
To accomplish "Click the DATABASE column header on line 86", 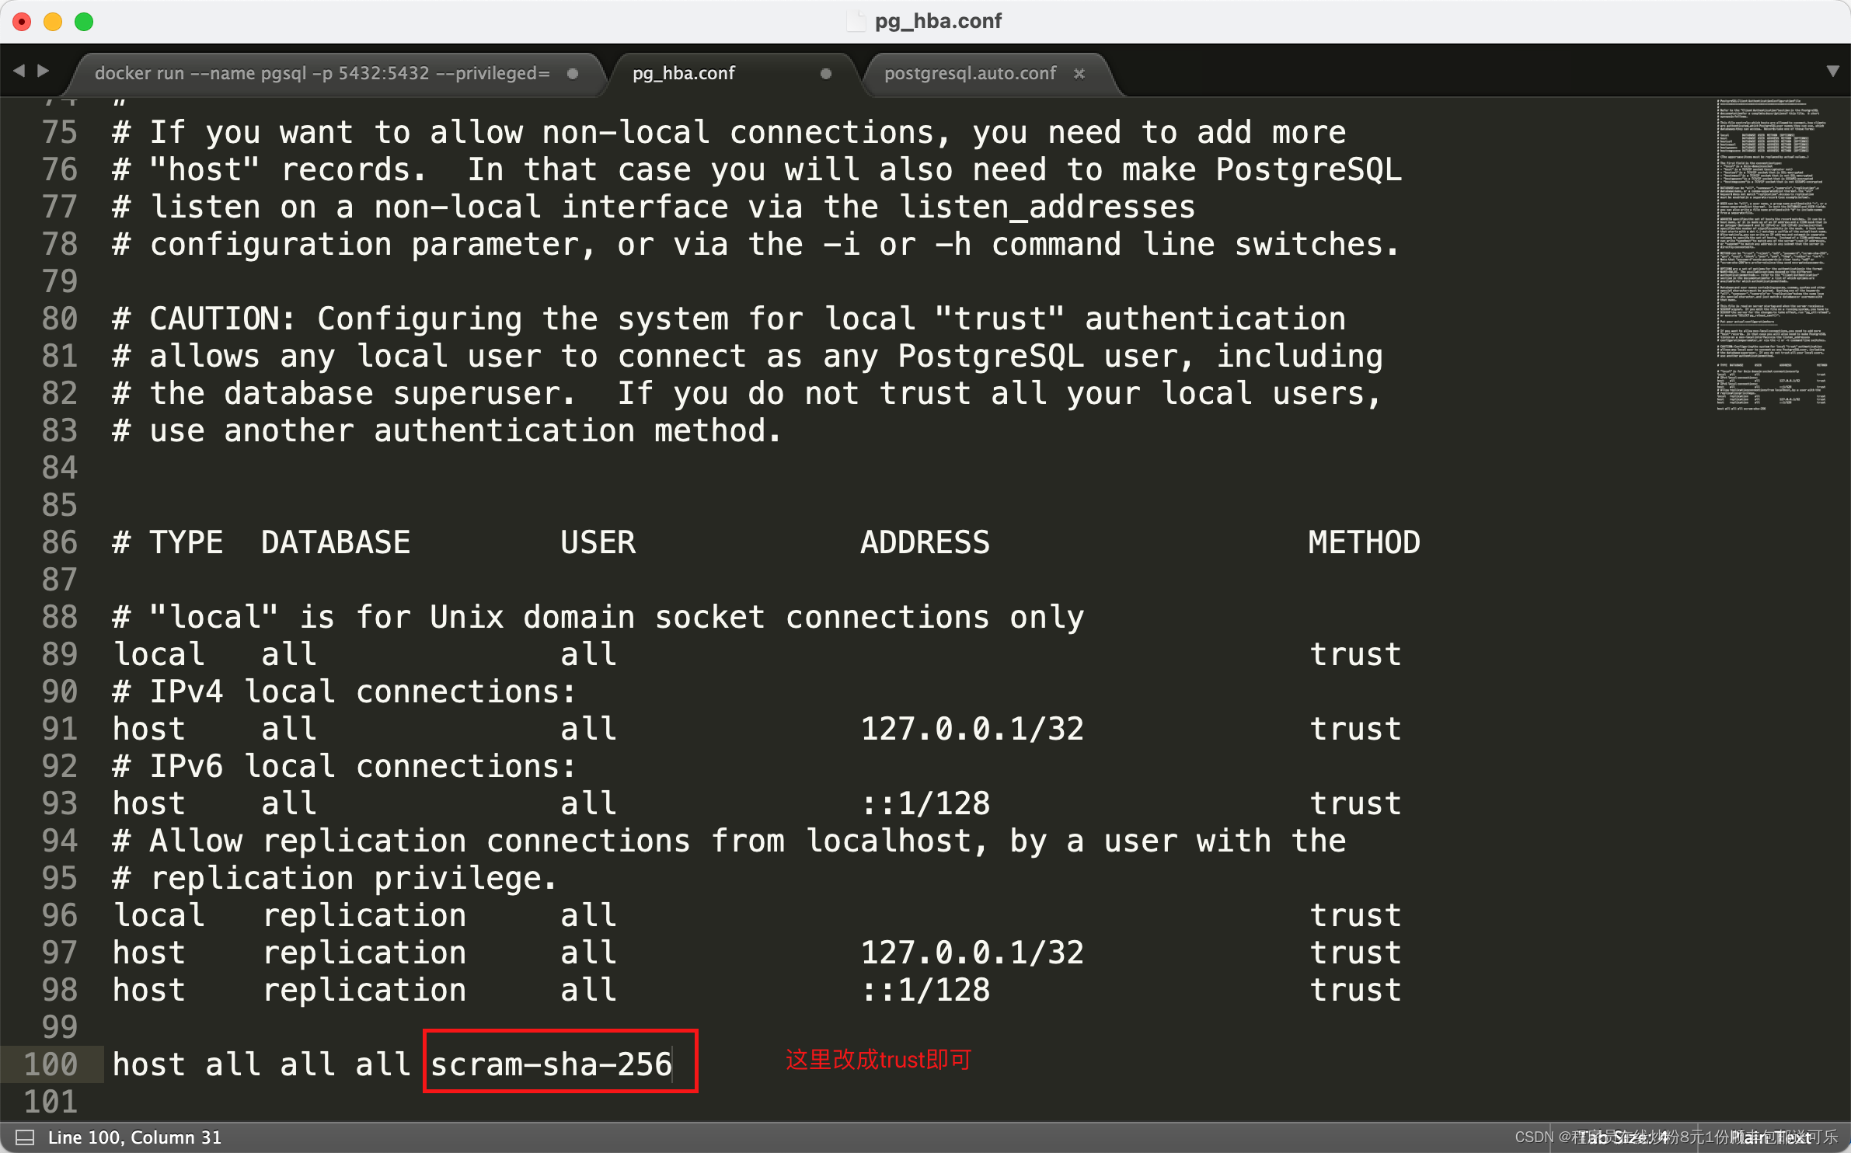I will pyautogui.click(x=336, y=542).
